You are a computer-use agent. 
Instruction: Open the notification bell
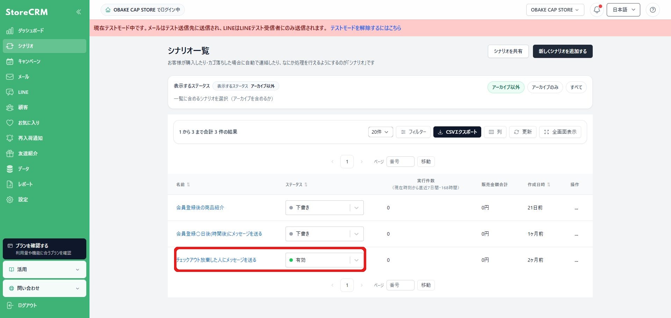point(597,10)
